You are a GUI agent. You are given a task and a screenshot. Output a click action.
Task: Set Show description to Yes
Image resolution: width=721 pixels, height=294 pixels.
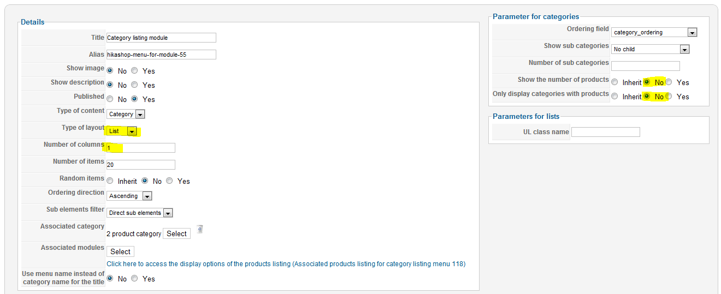134,85
